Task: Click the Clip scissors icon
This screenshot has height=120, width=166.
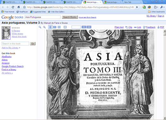Action: click(x=127, y=27)
